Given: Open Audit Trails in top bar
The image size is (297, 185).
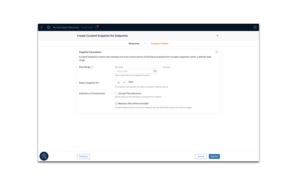Looking at the screenshot, I should (87, 27).
